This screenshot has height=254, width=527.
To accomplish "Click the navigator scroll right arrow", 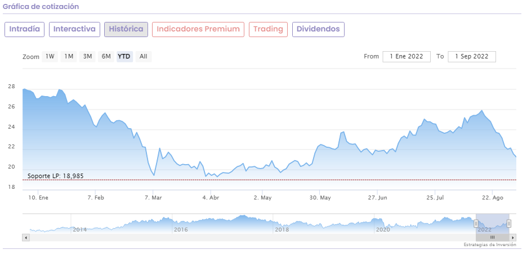I will [x=512, y=238].
